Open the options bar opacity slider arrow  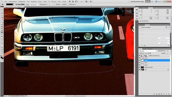pos(52,5)
